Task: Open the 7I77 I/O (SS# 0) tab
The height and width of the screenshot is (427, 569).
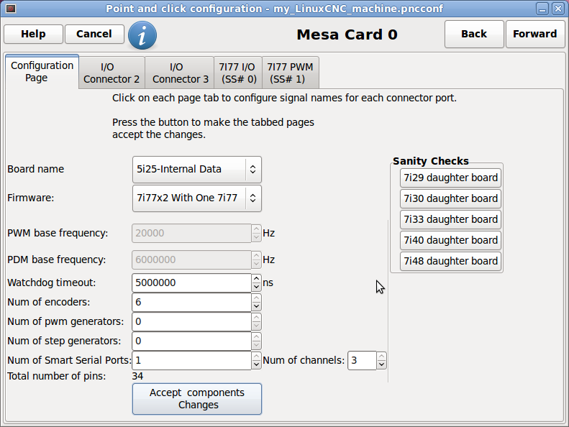Action: tap(237, 73)
